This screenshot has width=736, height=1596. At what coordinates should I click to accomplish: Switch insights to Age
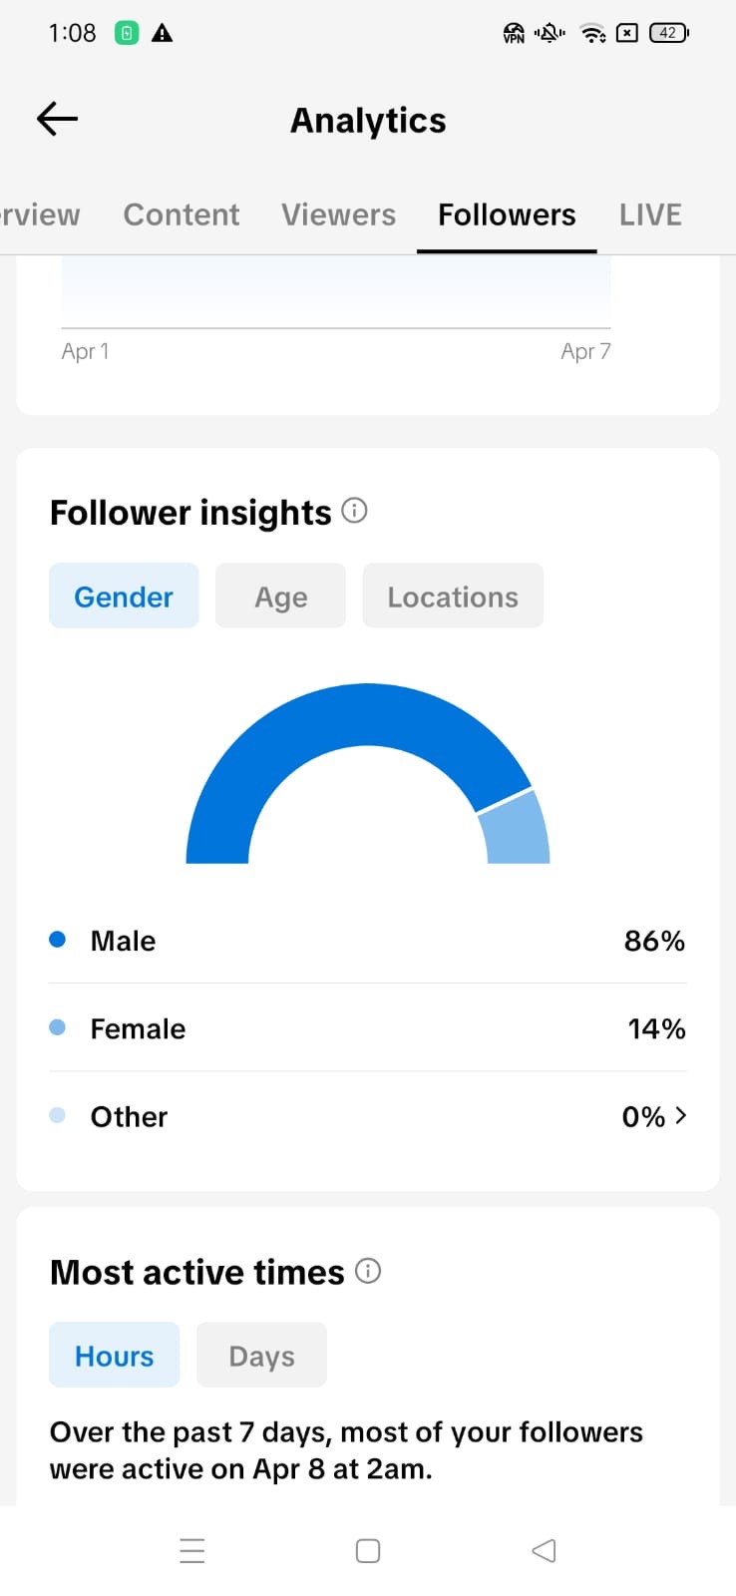tap(280, 597)
